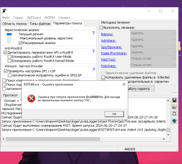Close the RSITx64.exe error dialog
182x164 pixels.
click(x=124, y=84)
